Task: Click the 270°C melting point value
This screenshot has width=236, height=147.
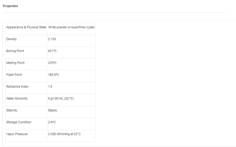Action: click(52, 63)
